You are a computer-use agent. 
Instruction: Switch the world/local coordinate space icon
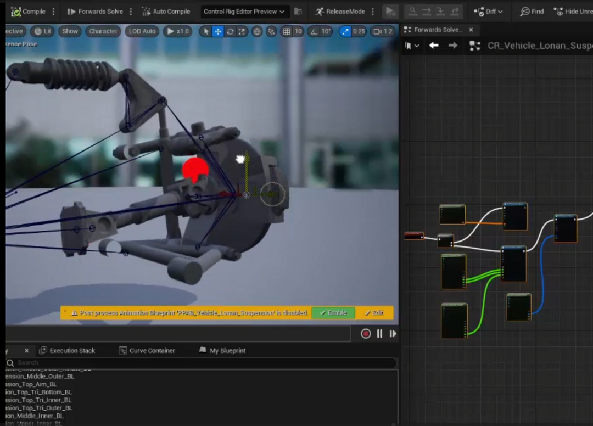pos(257,31)
